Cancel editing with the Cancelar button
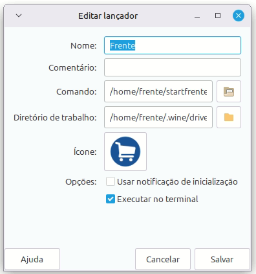 tap(163, 259)
